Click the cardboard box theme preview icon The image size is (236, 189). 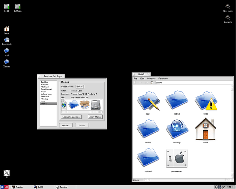85,105
